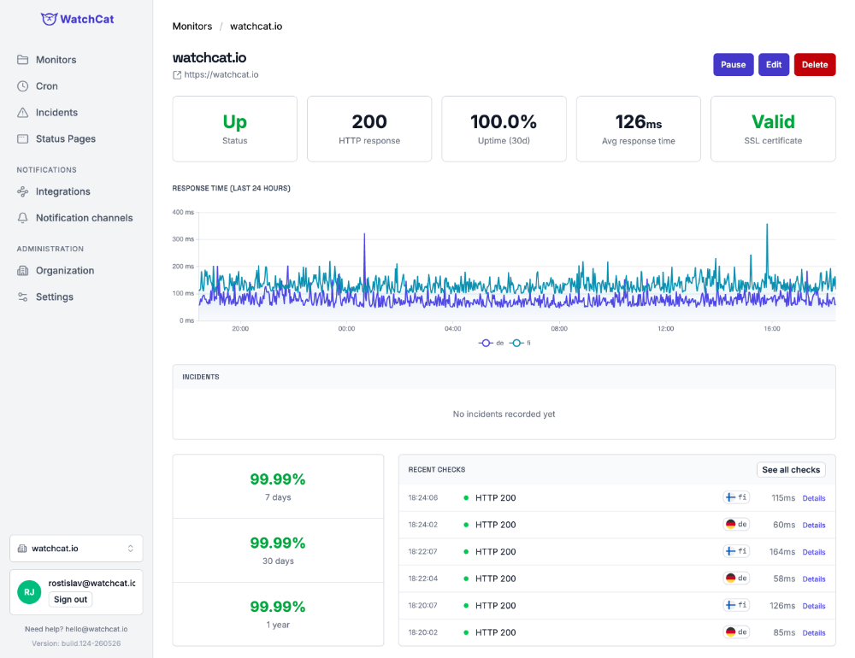
Task: Click the building icon in organization switcher
Action: 22,549
